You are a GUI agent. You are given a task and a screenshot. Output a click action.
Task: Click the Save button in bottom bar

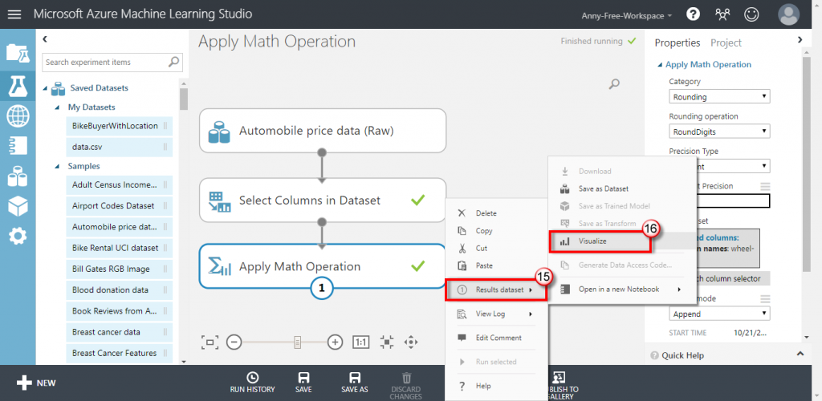[x=303, y=383]
